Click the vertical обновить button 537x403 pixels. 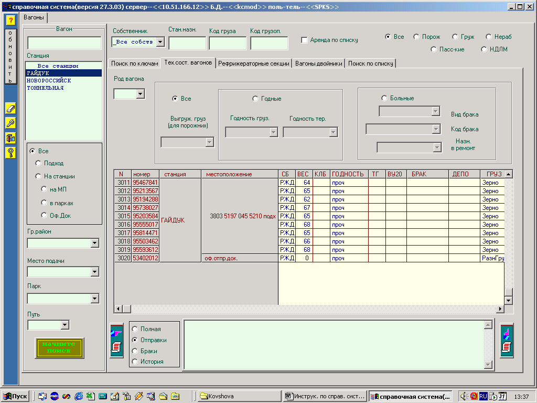click(10, 57)
